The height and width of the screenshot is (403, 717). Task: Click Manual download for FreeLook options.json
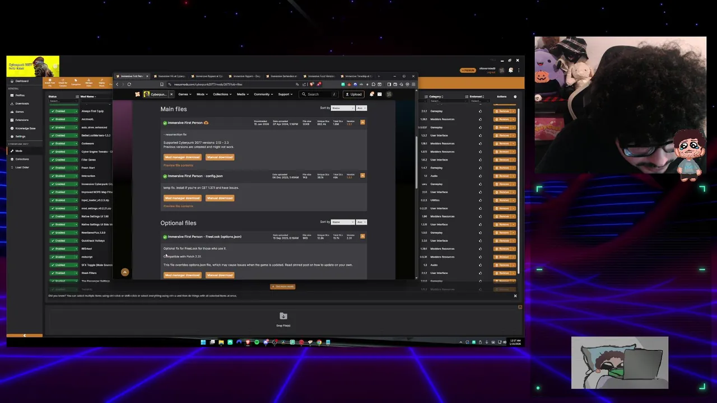click(220, 275)
